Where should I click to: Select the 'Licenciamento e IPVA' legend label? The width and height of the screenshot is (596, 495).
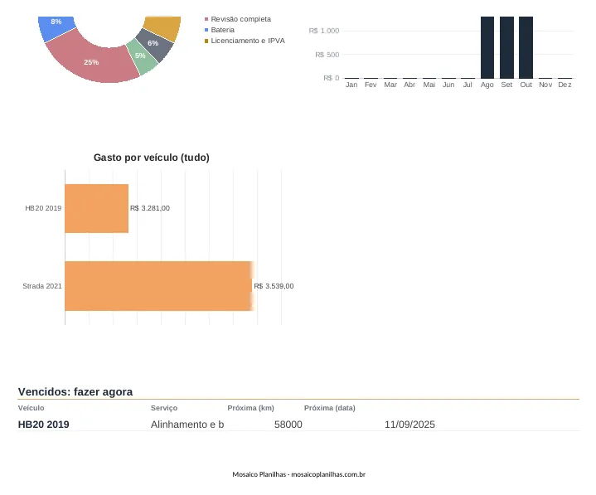click(248, 41)
